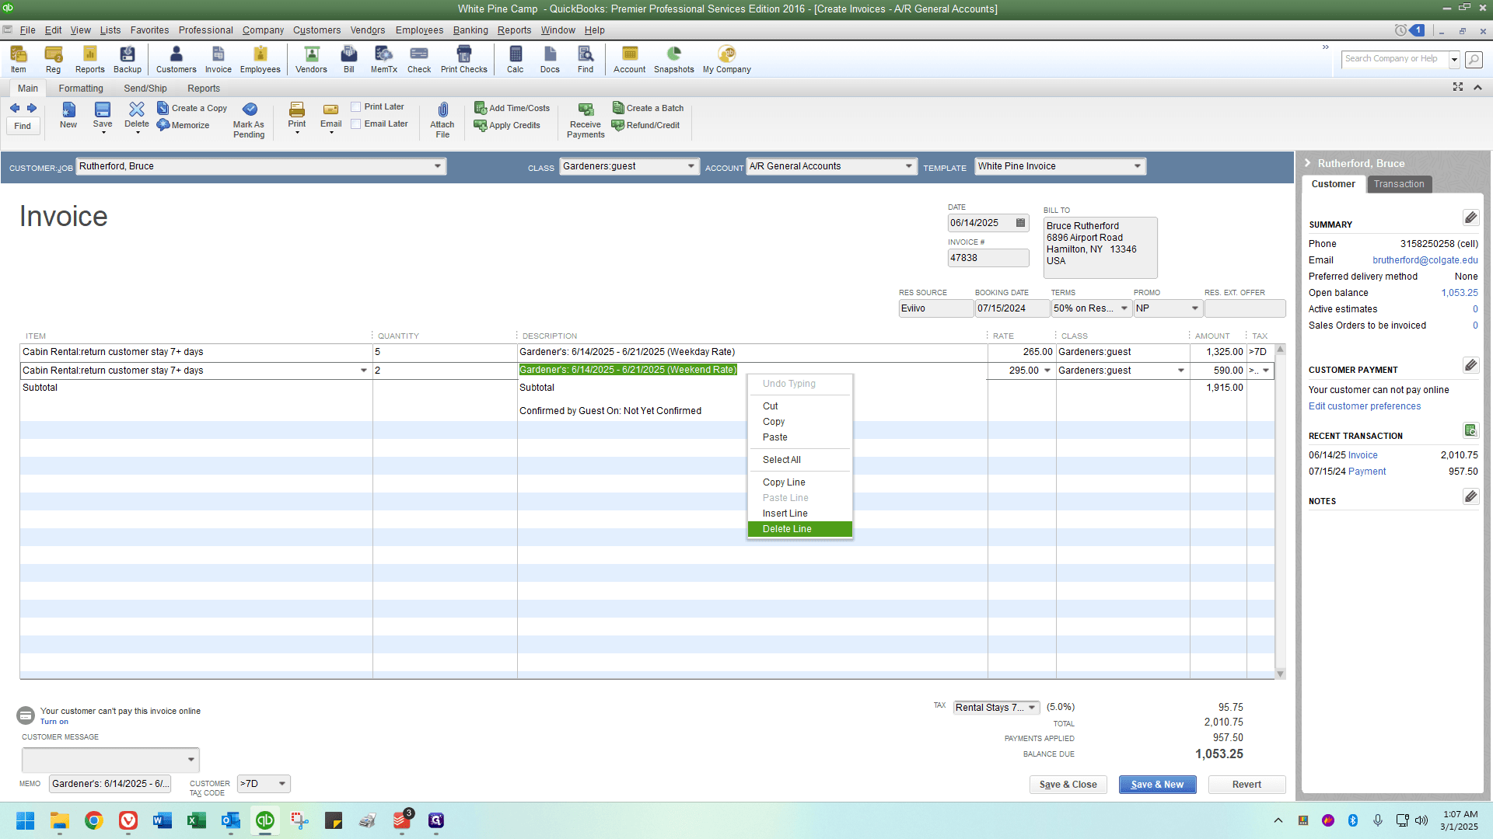Viewport: 1493px width, 839px height.
Task: Click the Memorize transaction icon
Action: [x=184, y=125]
